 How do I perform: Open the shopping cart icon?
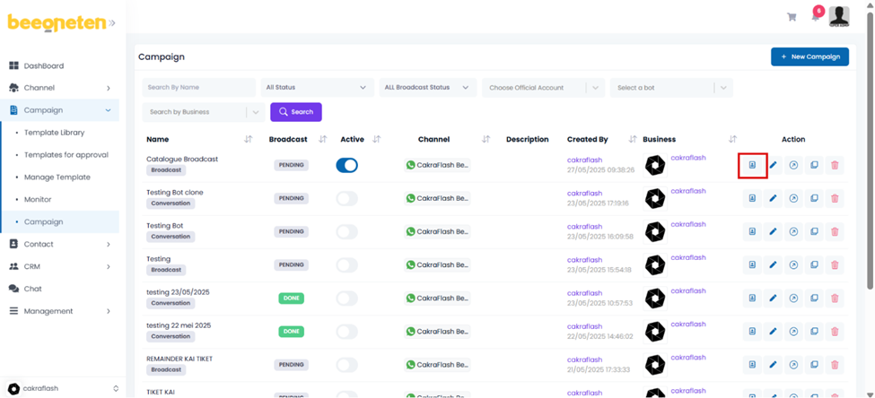(x=792, y=17)
